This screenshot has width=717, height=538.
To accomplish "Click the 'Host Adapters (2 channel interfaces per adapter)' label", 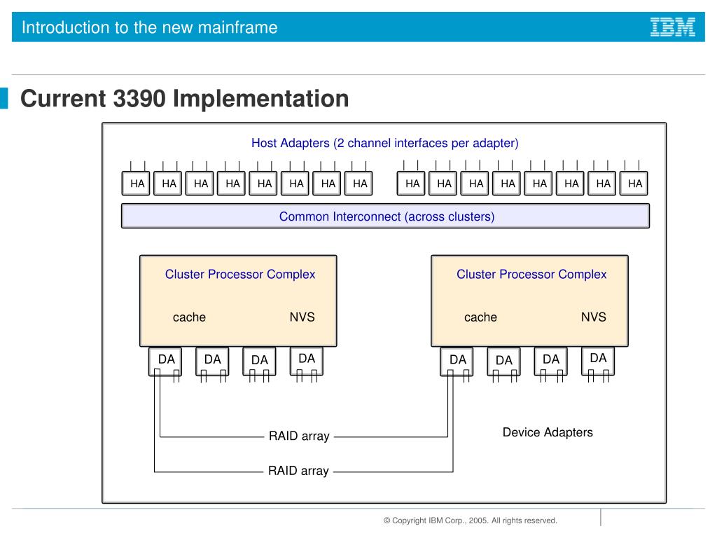I will click(385, 143).
